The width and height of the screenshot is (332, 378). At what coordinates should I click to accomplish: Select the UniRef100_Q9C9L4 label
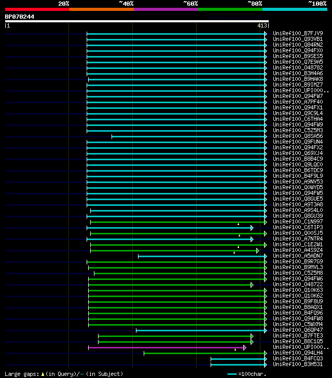coord(298,114)
